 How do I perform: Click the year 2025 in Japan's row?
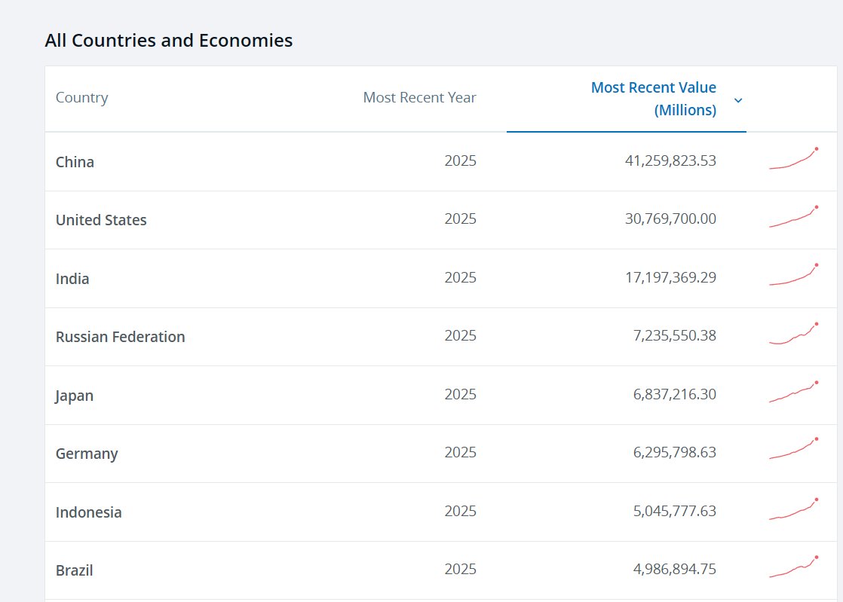click(x=460, y=394)
